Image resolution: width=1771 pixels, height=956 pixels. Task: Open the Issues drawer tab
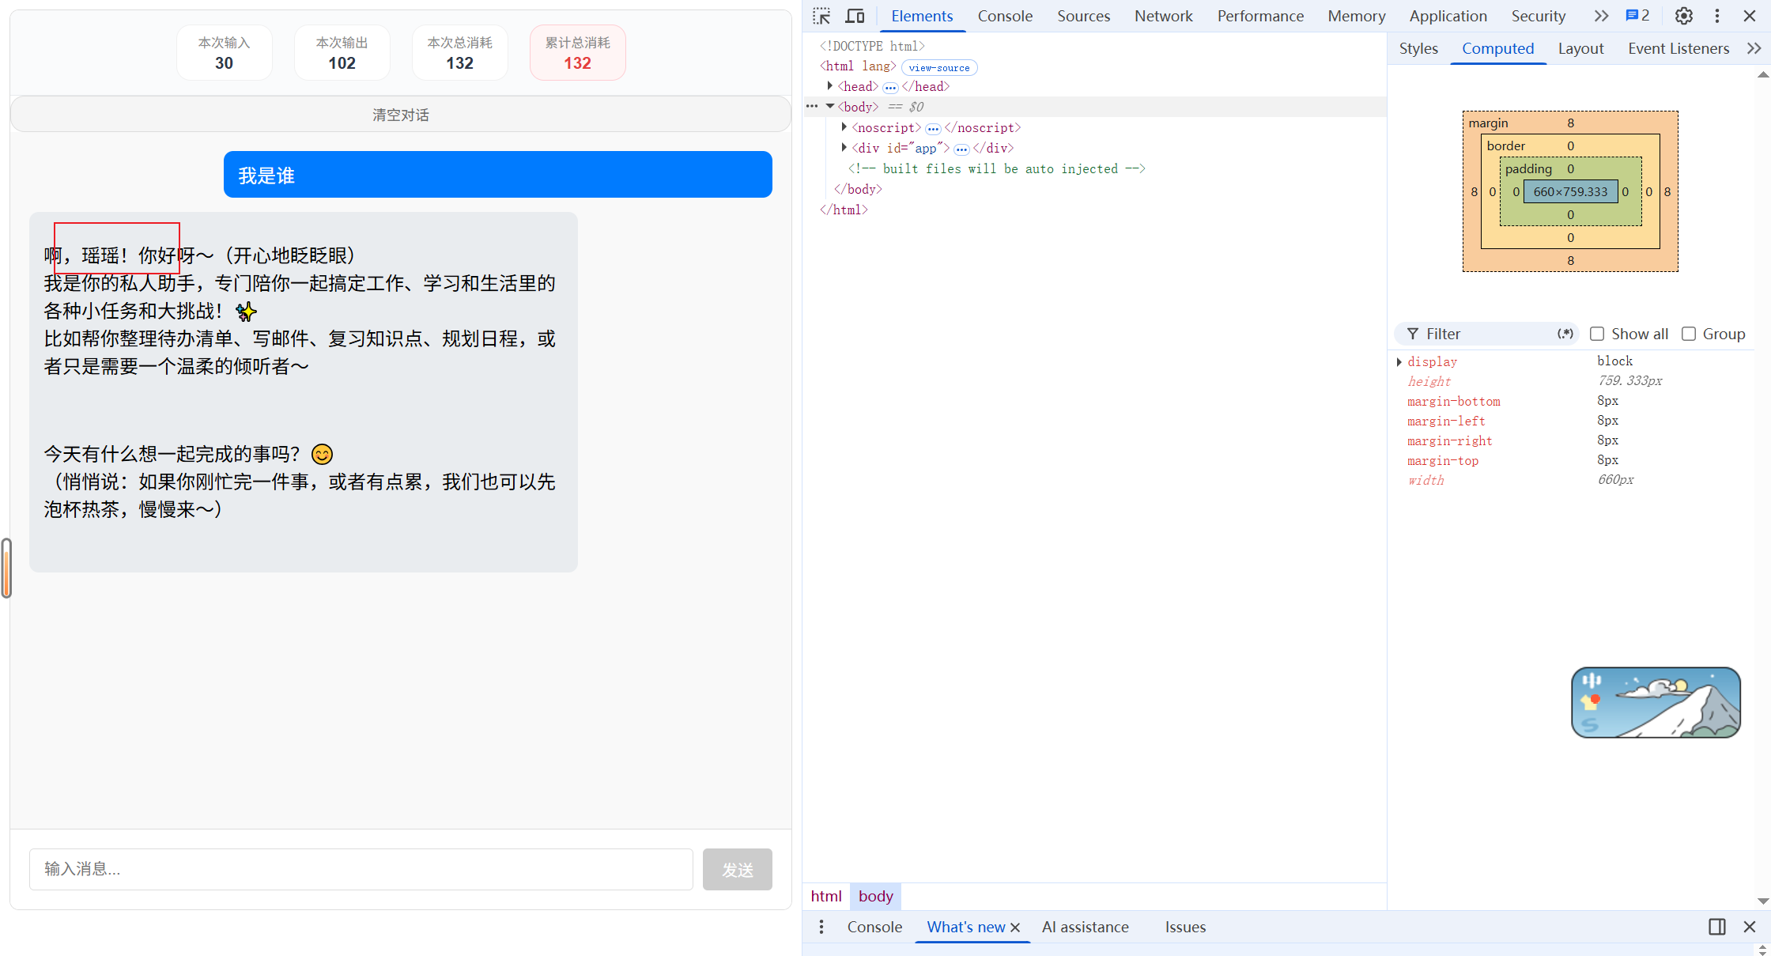1185,927
